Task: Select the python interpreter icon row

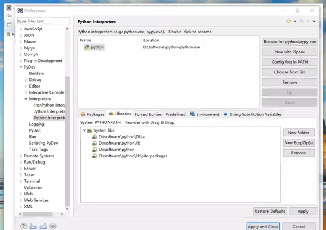Action: pos(86,47)
